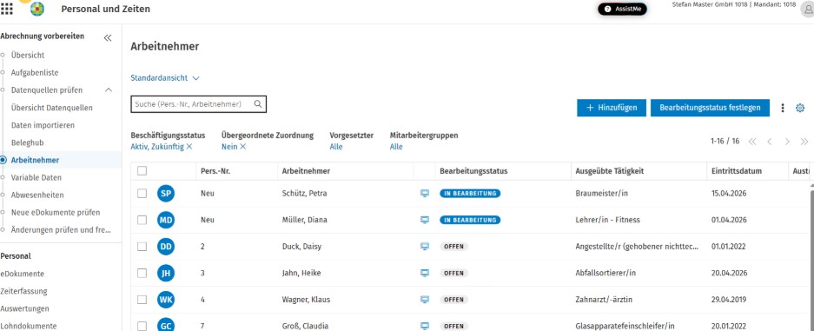Screen dimensions: 814x331
Task: Check the box for Jahn, Heike
Action: click(x=142, y=274)
